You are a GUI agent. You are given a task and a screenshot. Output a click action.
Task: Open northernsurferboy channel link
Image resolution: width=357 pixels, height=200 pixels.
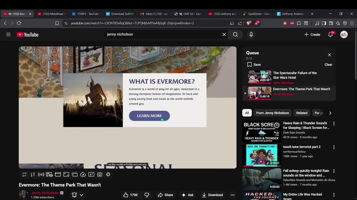pyautogui.click(x=294, y=152)
